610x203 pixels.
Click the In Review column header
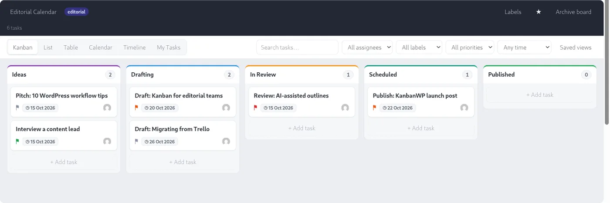(302, 74)
